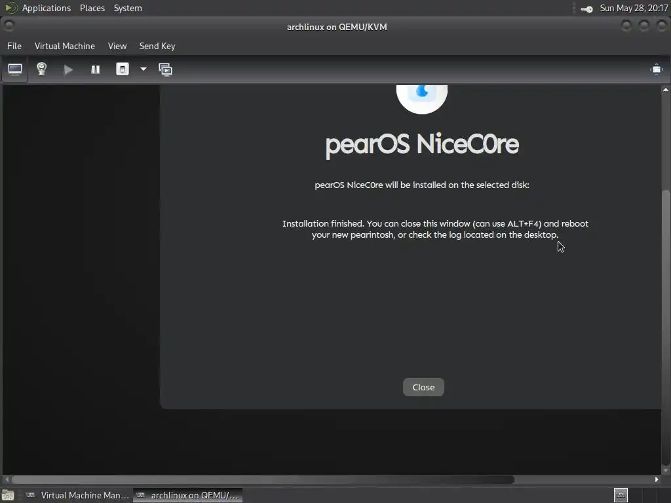Click workspace switcher in bottom panel
This screenshot has height=503, width=671.
621,495
